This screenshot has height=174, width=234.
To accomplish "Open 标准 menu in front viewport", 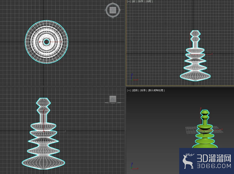I will [141, 1].
